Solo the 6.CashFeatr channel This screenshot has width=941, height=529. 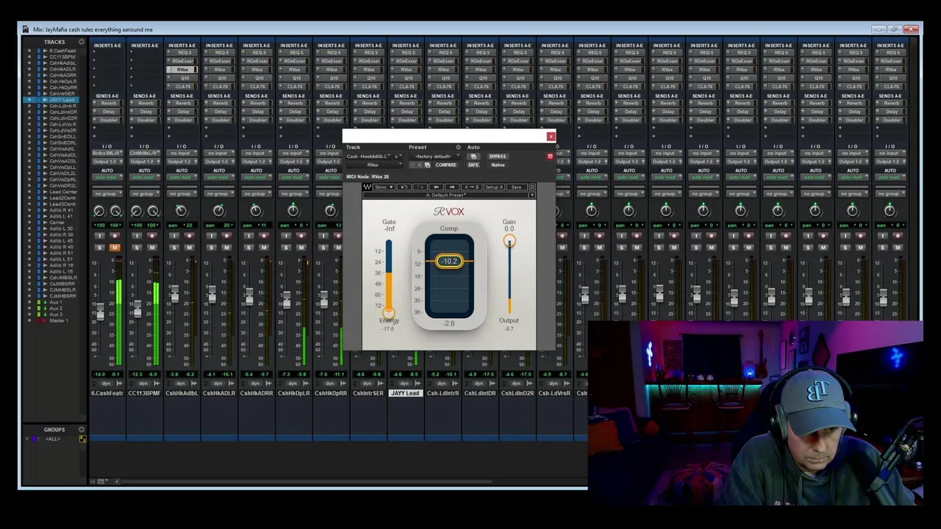click(99, 248)
